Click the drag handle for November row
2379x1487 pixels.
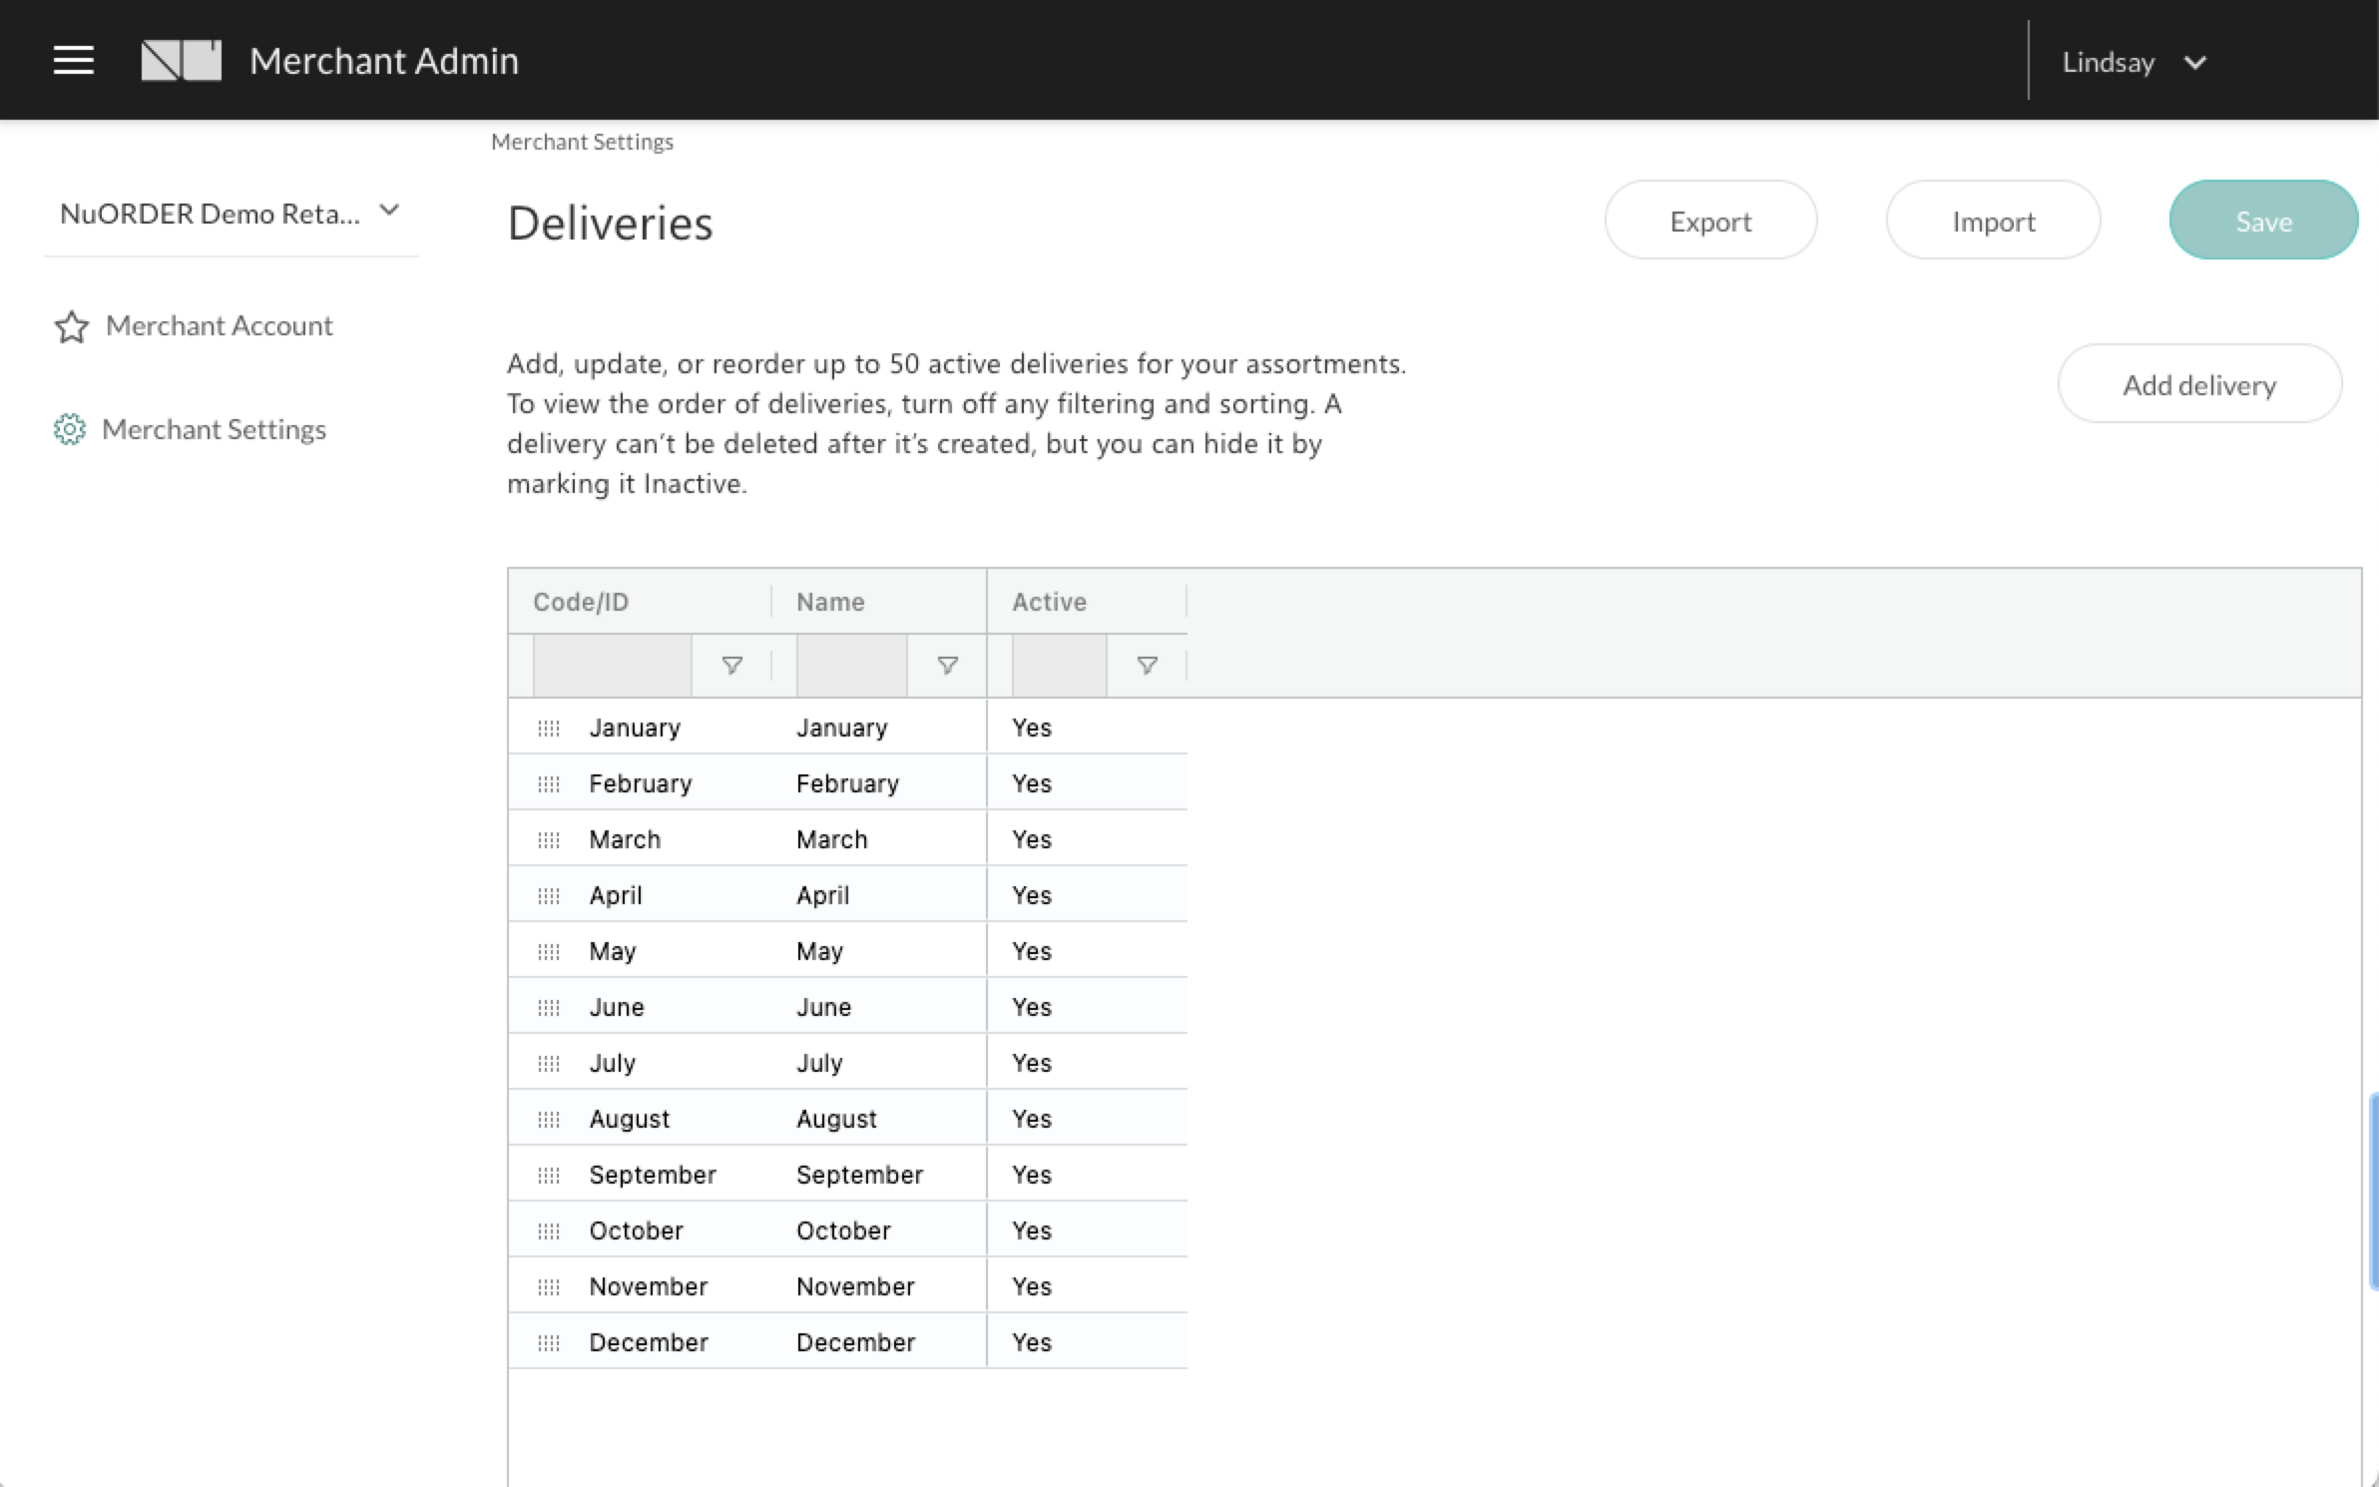tap(549, 1286)
